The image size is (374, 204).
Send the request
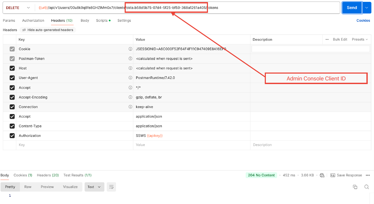point(352,8)
